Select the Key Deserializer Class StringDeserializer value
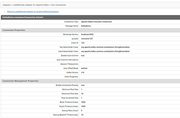The image size is (180, 118). point(105,47)
